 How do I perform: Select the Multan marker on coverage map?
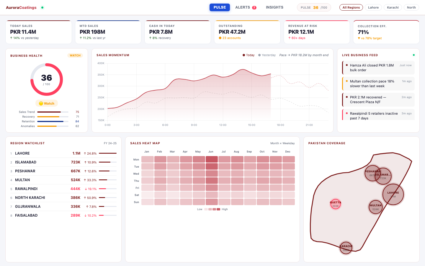[375, 207]
